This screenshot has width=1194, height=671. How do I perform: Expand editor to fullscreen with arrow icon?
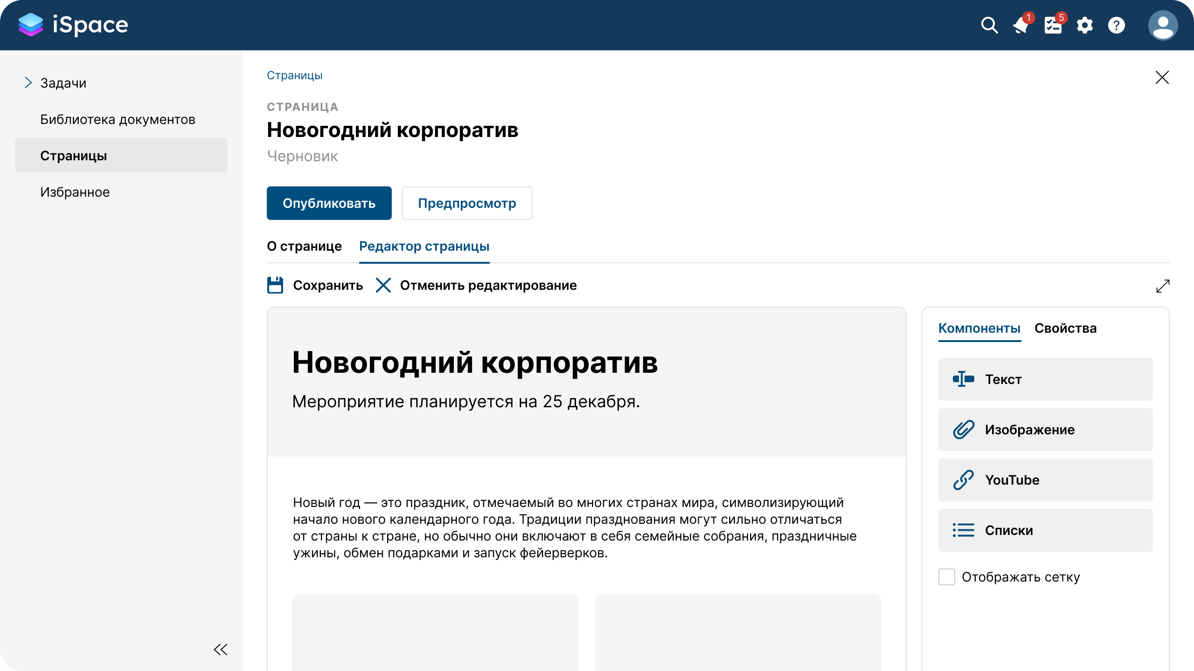coord(1163,286)
